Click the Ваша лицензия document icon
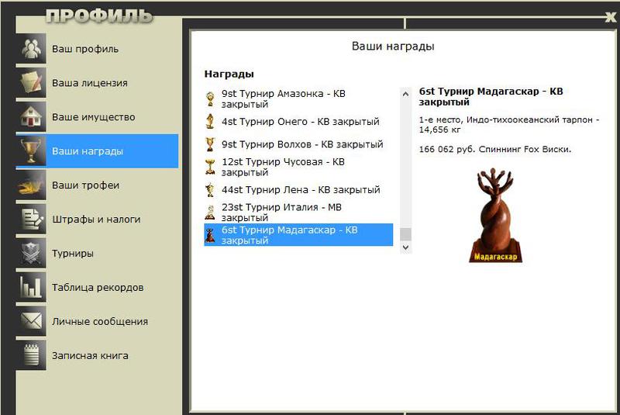Viewport: 620px width, 415px height. point(31,83)
